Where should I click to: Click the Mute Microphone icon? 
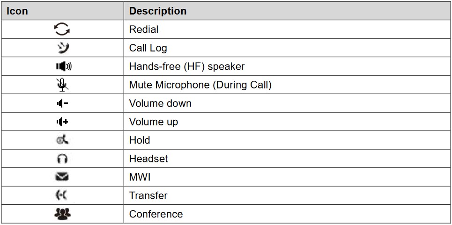coord(62,85)
